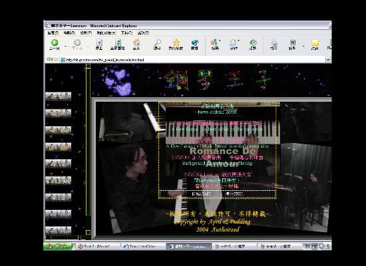Open the Search magnifier toolbar icon
Viewport: 366px width, 266px height.
click(157, 45)
